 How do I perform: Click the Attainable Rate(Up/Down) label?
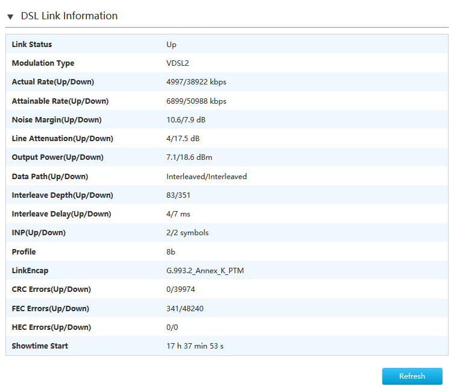(60, 101)
